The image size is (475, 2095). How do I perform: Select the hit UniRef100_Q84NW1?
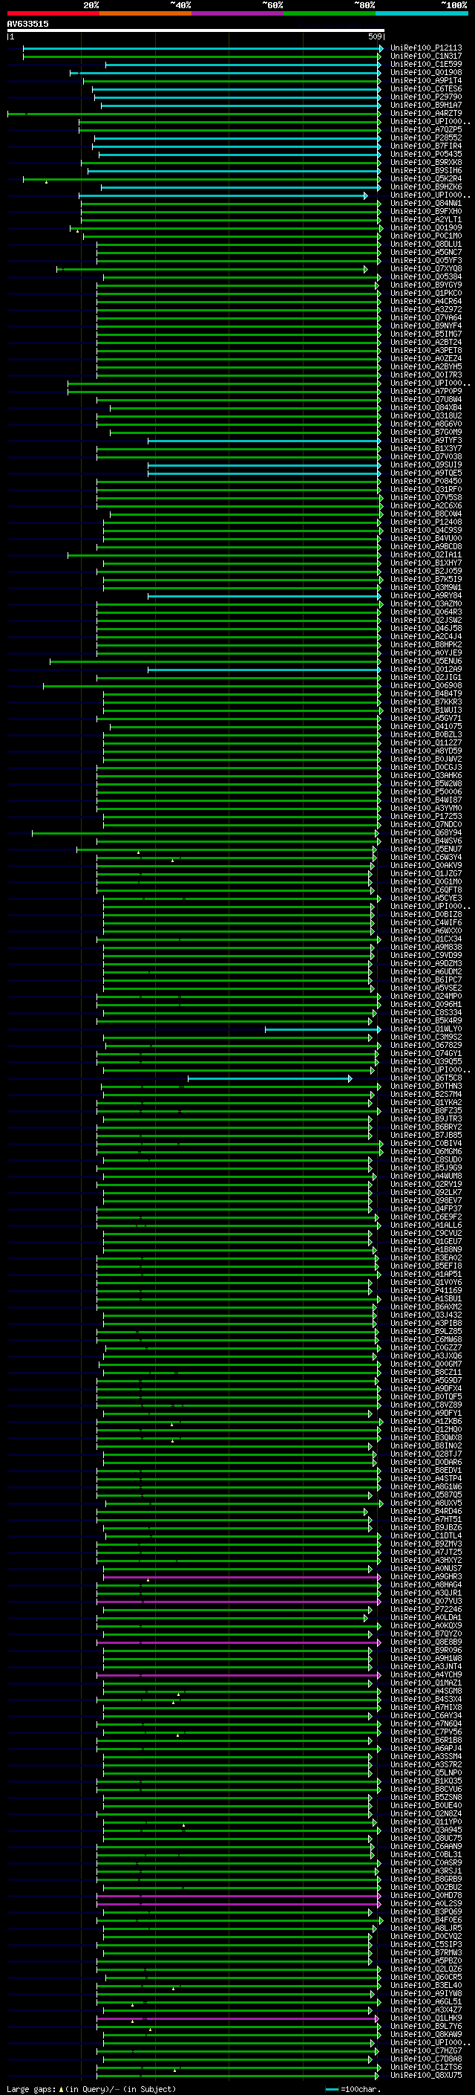[x=426, y=204]
